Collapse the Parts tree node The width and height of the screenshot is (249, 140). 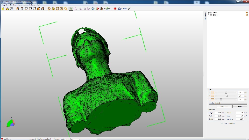point(209,12)
